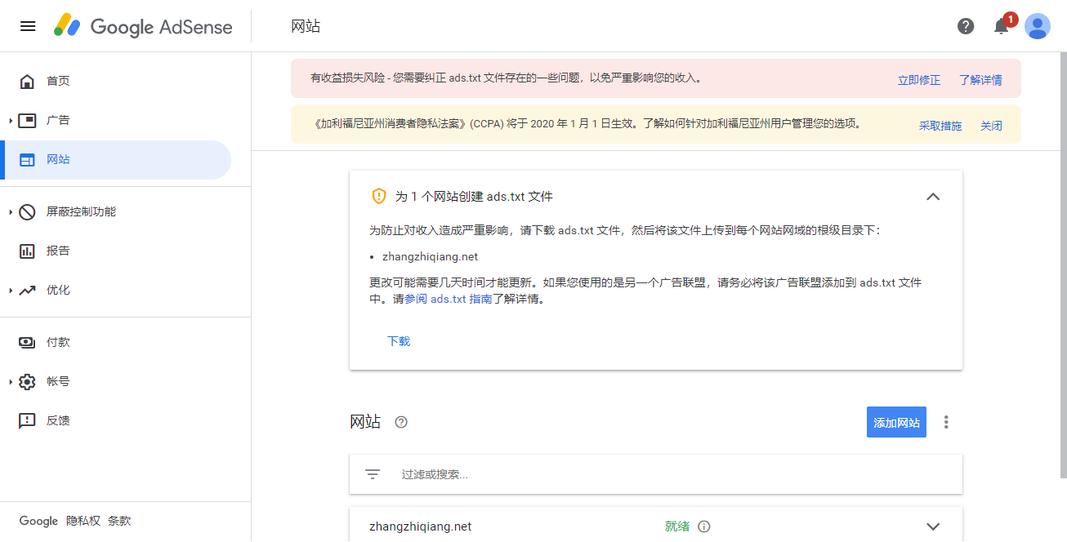Click the help icon beside 网站 heading

point(400,422)
